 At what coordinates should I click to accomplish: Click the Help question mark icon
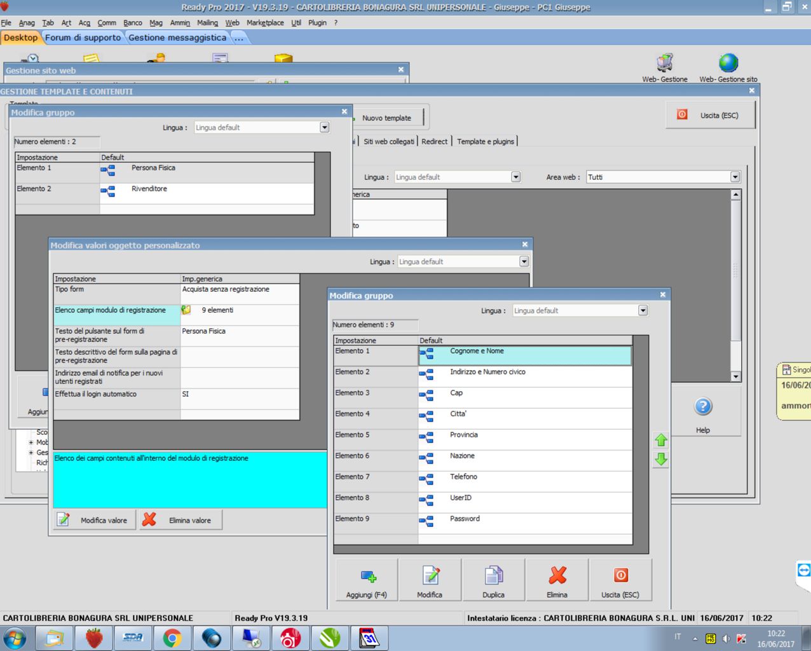click(703, 407)
